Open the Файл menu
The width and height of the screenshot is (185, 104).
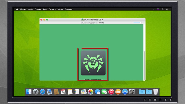[30, 9]
